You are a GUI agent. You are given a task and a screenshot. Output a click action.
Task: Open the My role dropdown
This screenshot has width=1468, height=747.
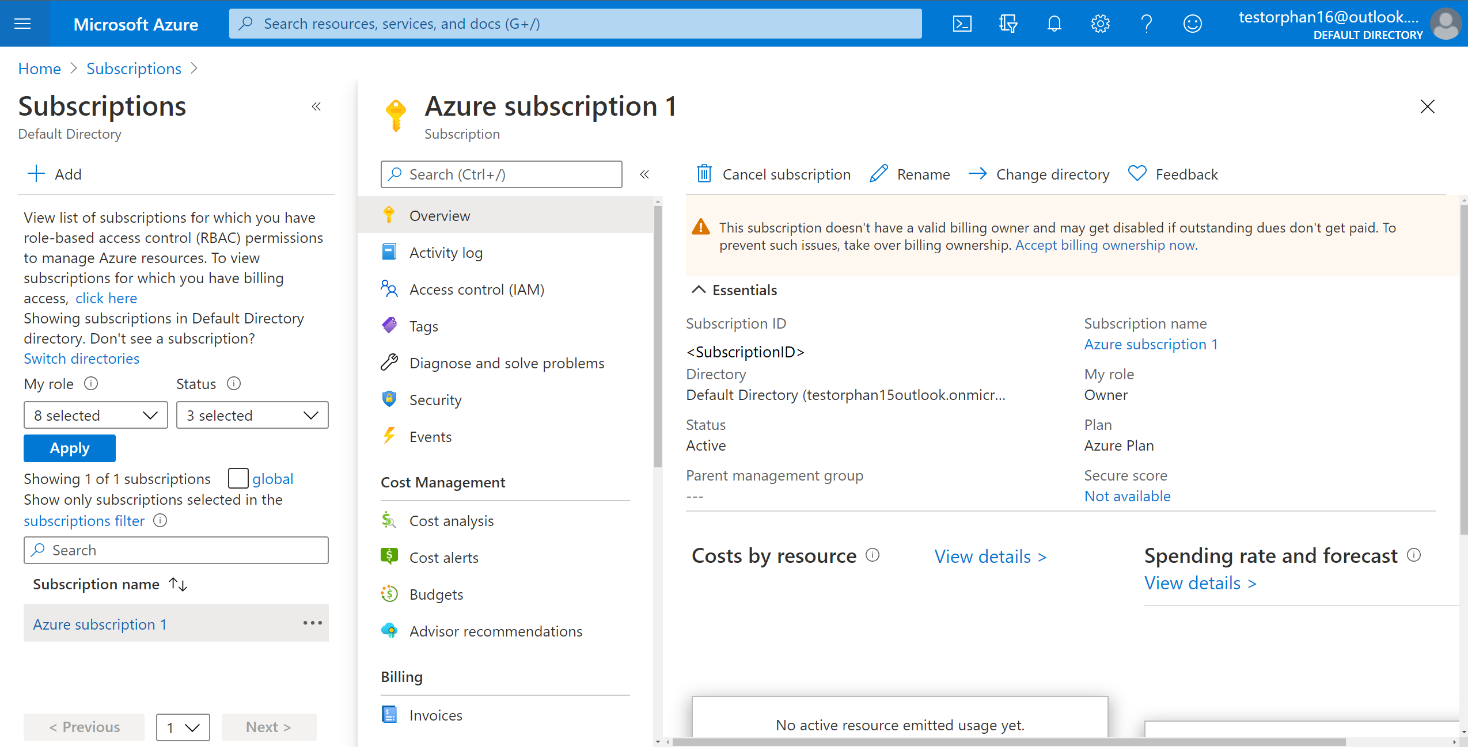click(x=96, y=415)
